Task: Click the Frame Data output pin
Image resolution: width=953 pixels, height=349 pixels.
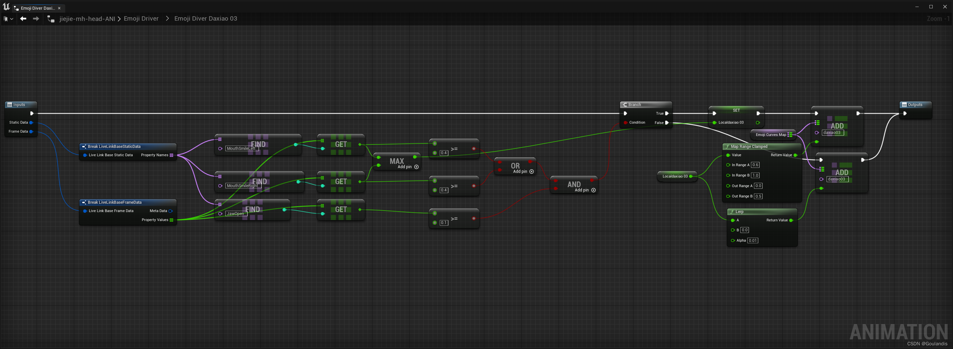Action: click(x=31, y=132)
